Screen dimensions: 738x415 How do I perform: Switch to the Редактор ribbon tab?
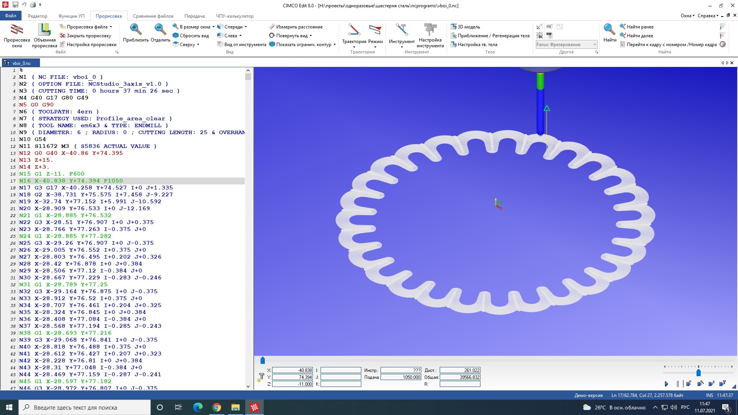38,16
